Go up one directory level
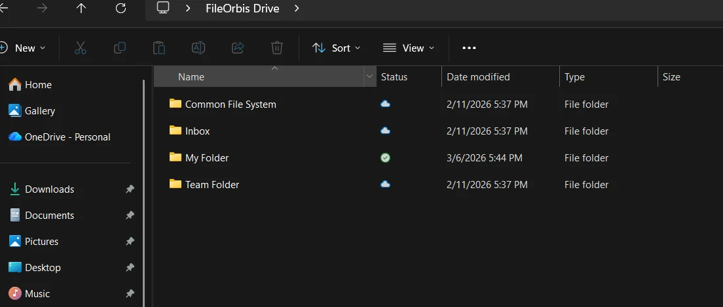The width and height of the screenshot is (723, 307). [x=81, y=8]
